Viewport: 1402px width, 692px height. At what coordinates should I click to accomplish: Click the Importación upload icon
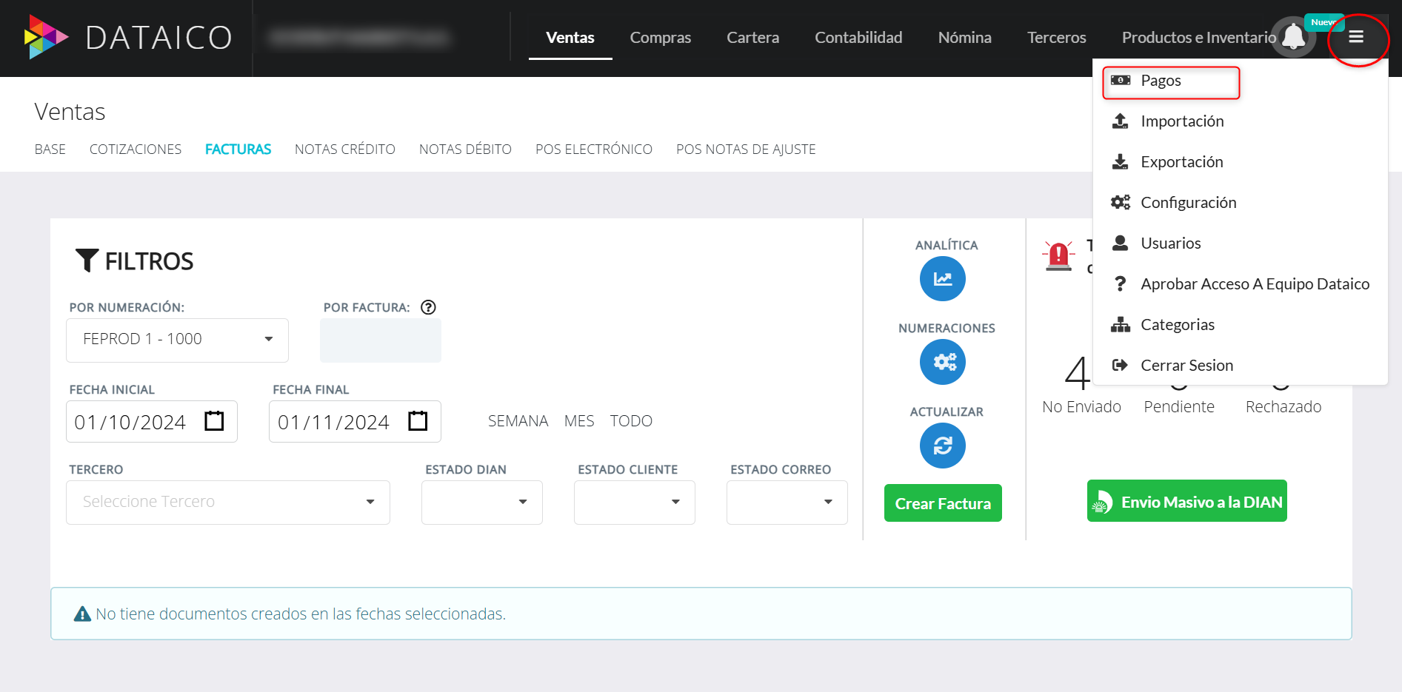tap(1120, 121)
